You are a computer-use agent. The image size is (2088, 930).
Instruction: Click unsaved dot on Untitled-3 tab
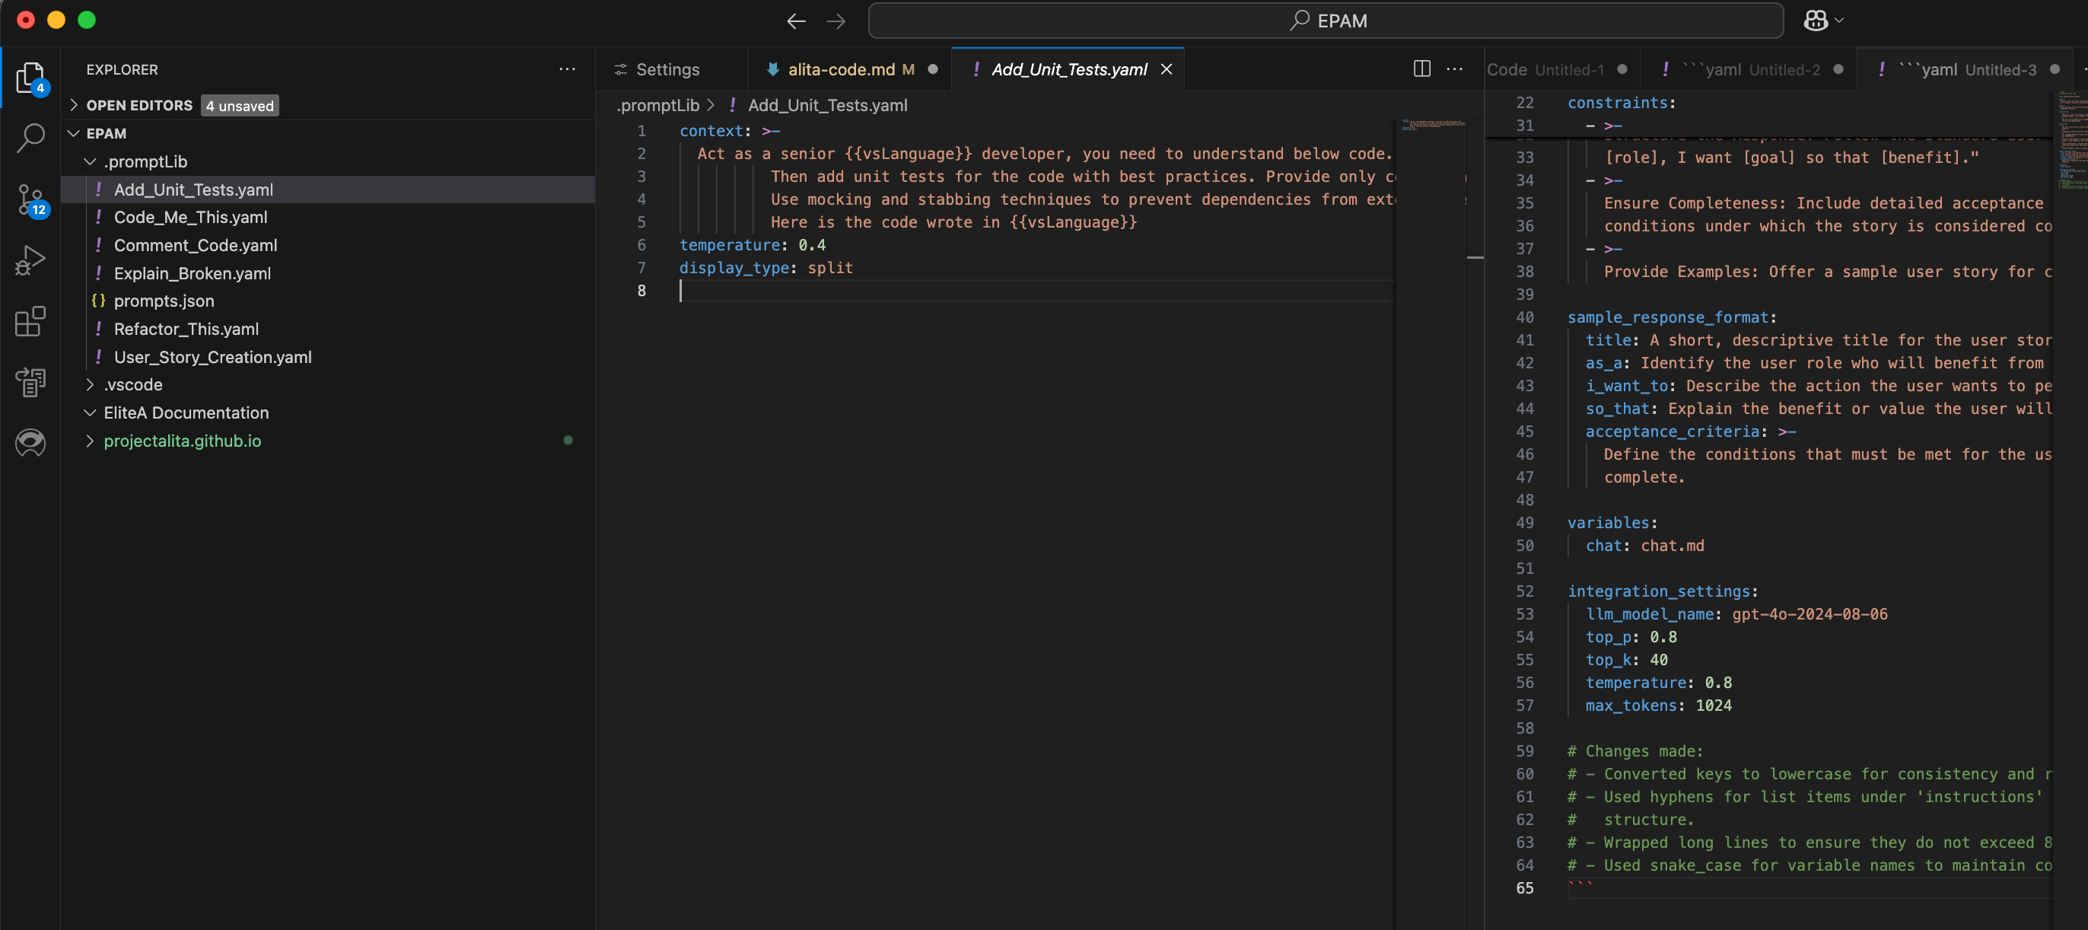[2054, 70]
